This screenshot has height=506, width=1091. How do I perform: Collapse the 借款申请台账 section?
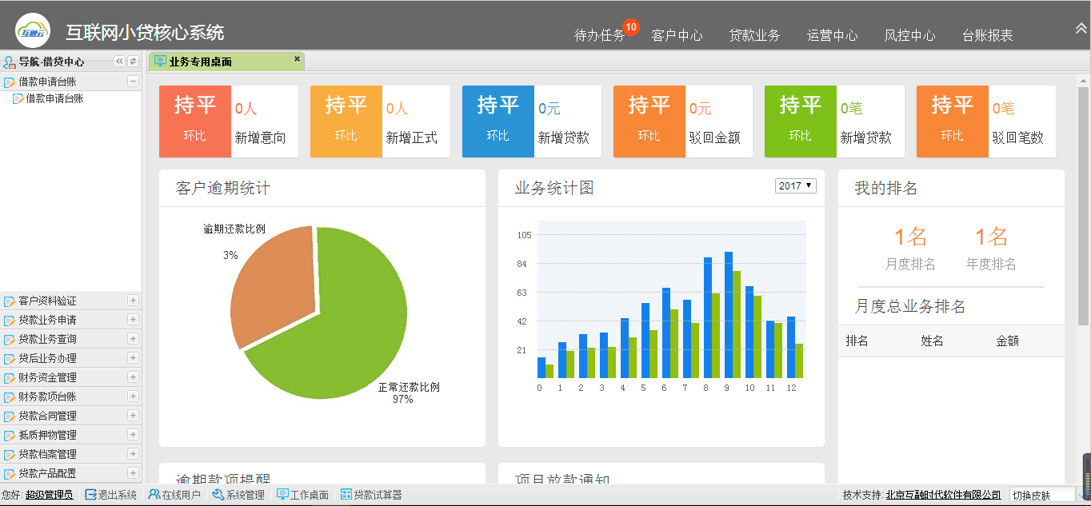(x=133, y=82)
